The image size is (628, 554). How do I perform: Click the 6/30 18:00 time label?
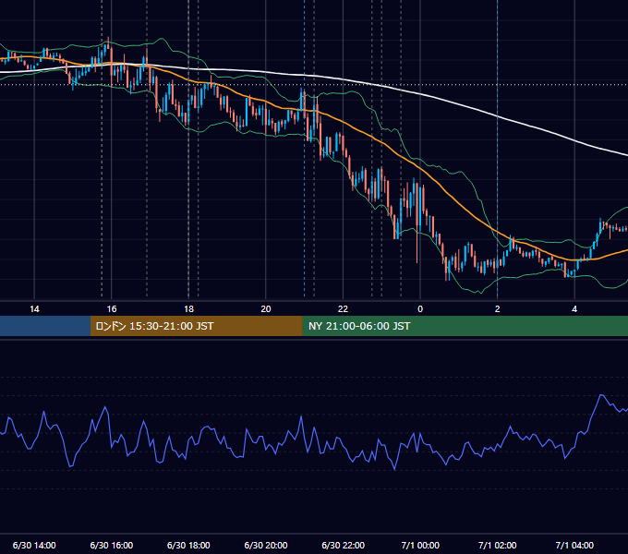coord(188,545)
